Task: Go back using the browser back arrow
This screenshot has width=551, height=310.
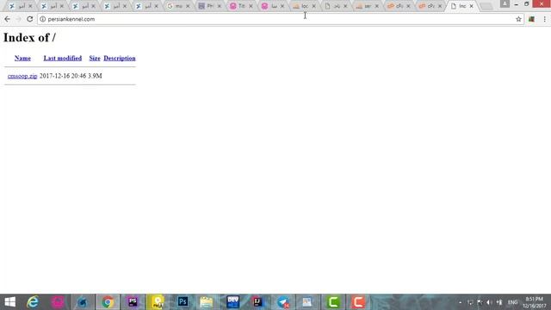Action: [7, 19]
